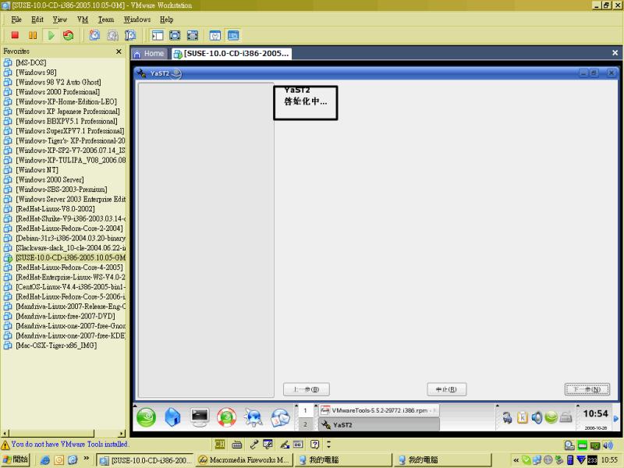Click the Windows 開始 Start button
The width and height of the screenshot is (624, 468).
(16, 459)
